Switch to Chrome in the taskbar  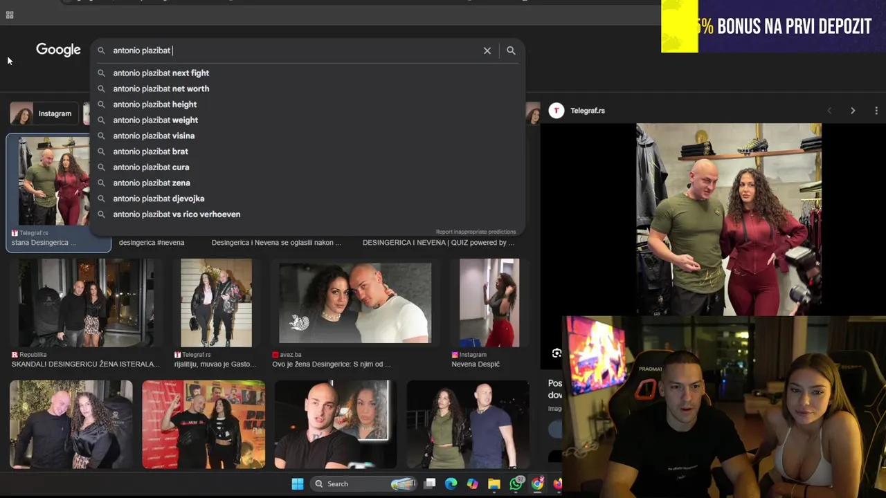point(537,483)
